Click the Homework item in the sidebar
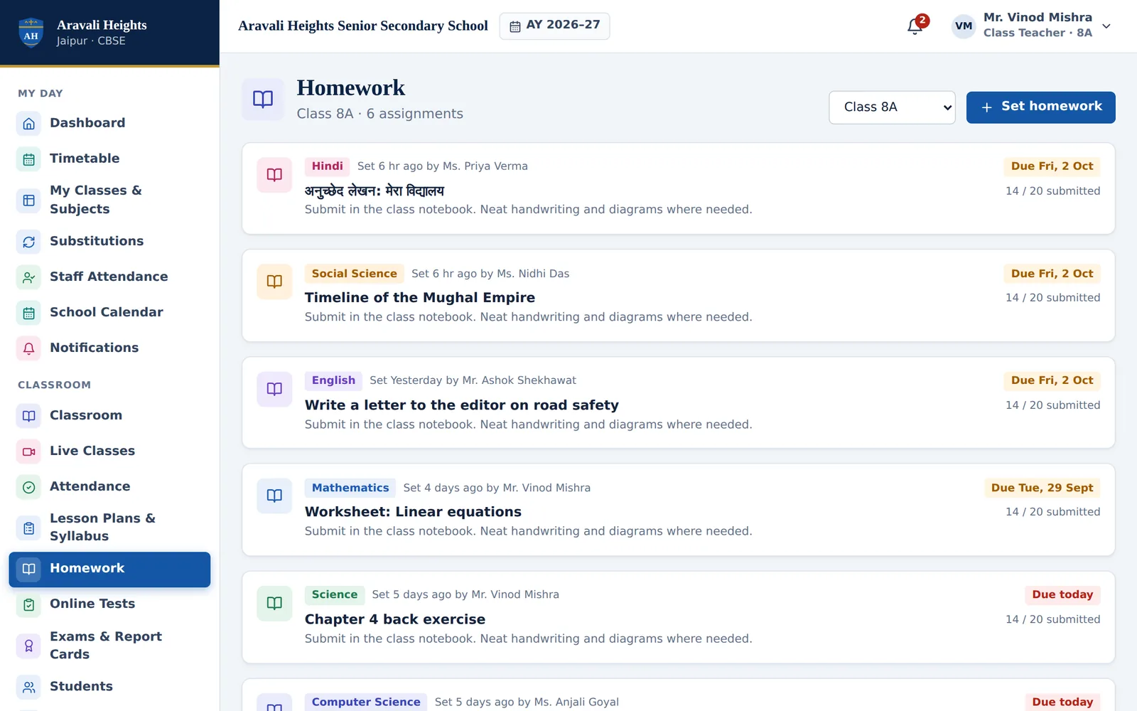 (109, 570)
